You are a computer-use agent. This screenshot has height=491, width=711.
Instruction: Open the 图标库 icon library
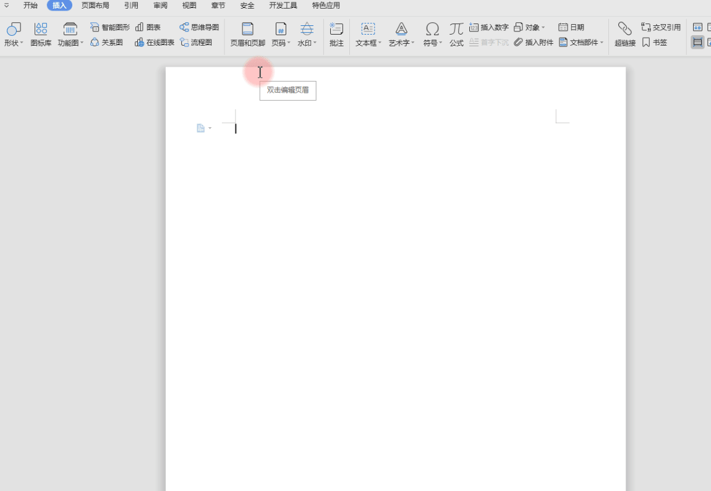[41, 35]
